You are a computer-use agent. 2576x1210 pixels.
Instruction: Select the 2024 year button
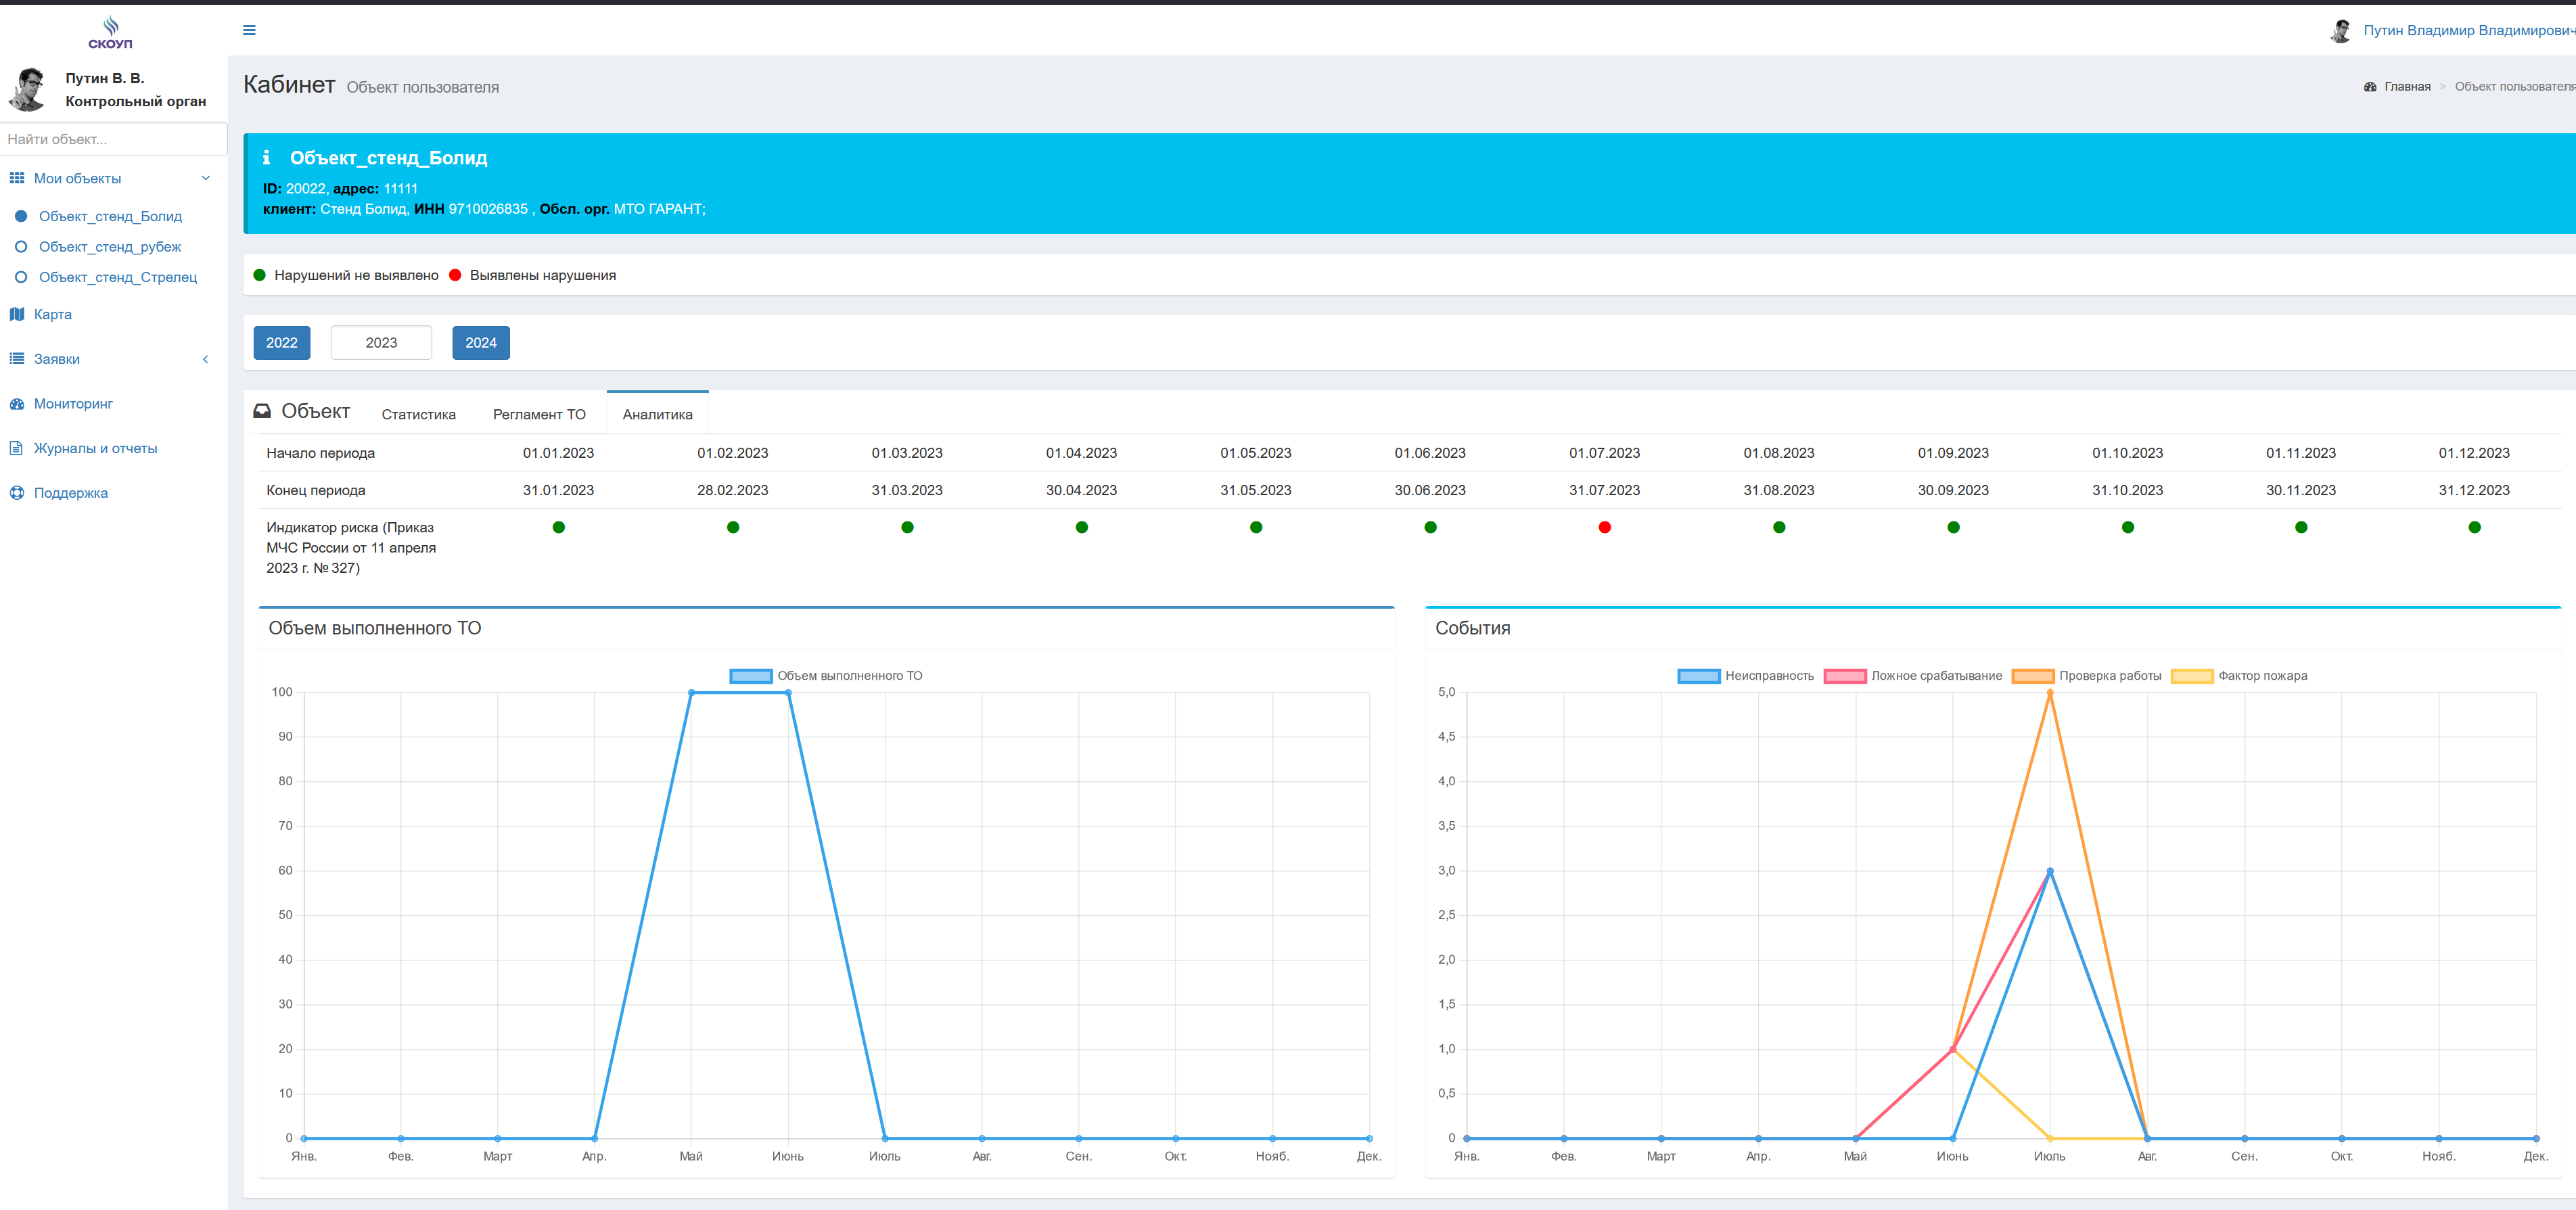[x=481, y=343]
